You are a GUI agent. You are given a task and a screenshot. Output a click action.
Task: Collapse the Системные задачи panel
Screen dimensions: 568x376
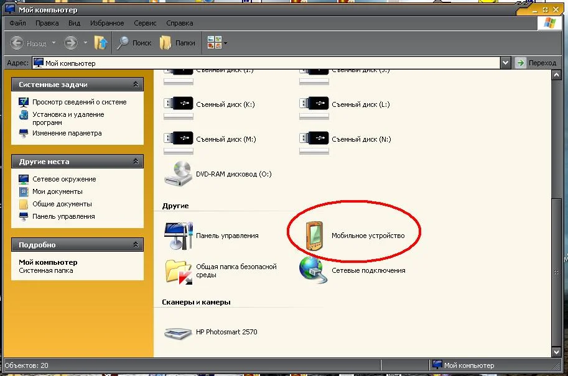click(x=136, y=85)
